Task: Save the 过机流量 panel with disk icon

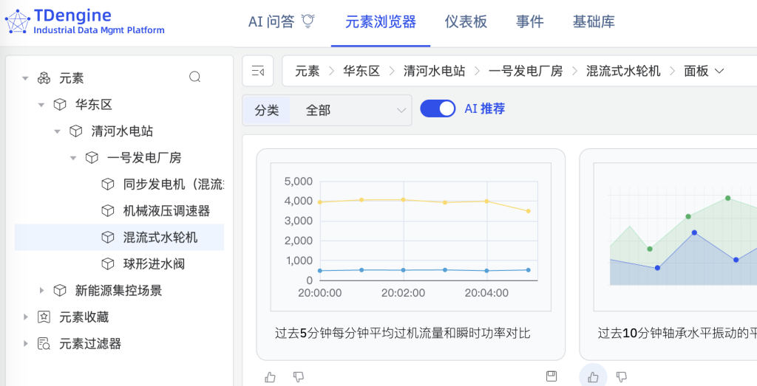Action: 551,376
